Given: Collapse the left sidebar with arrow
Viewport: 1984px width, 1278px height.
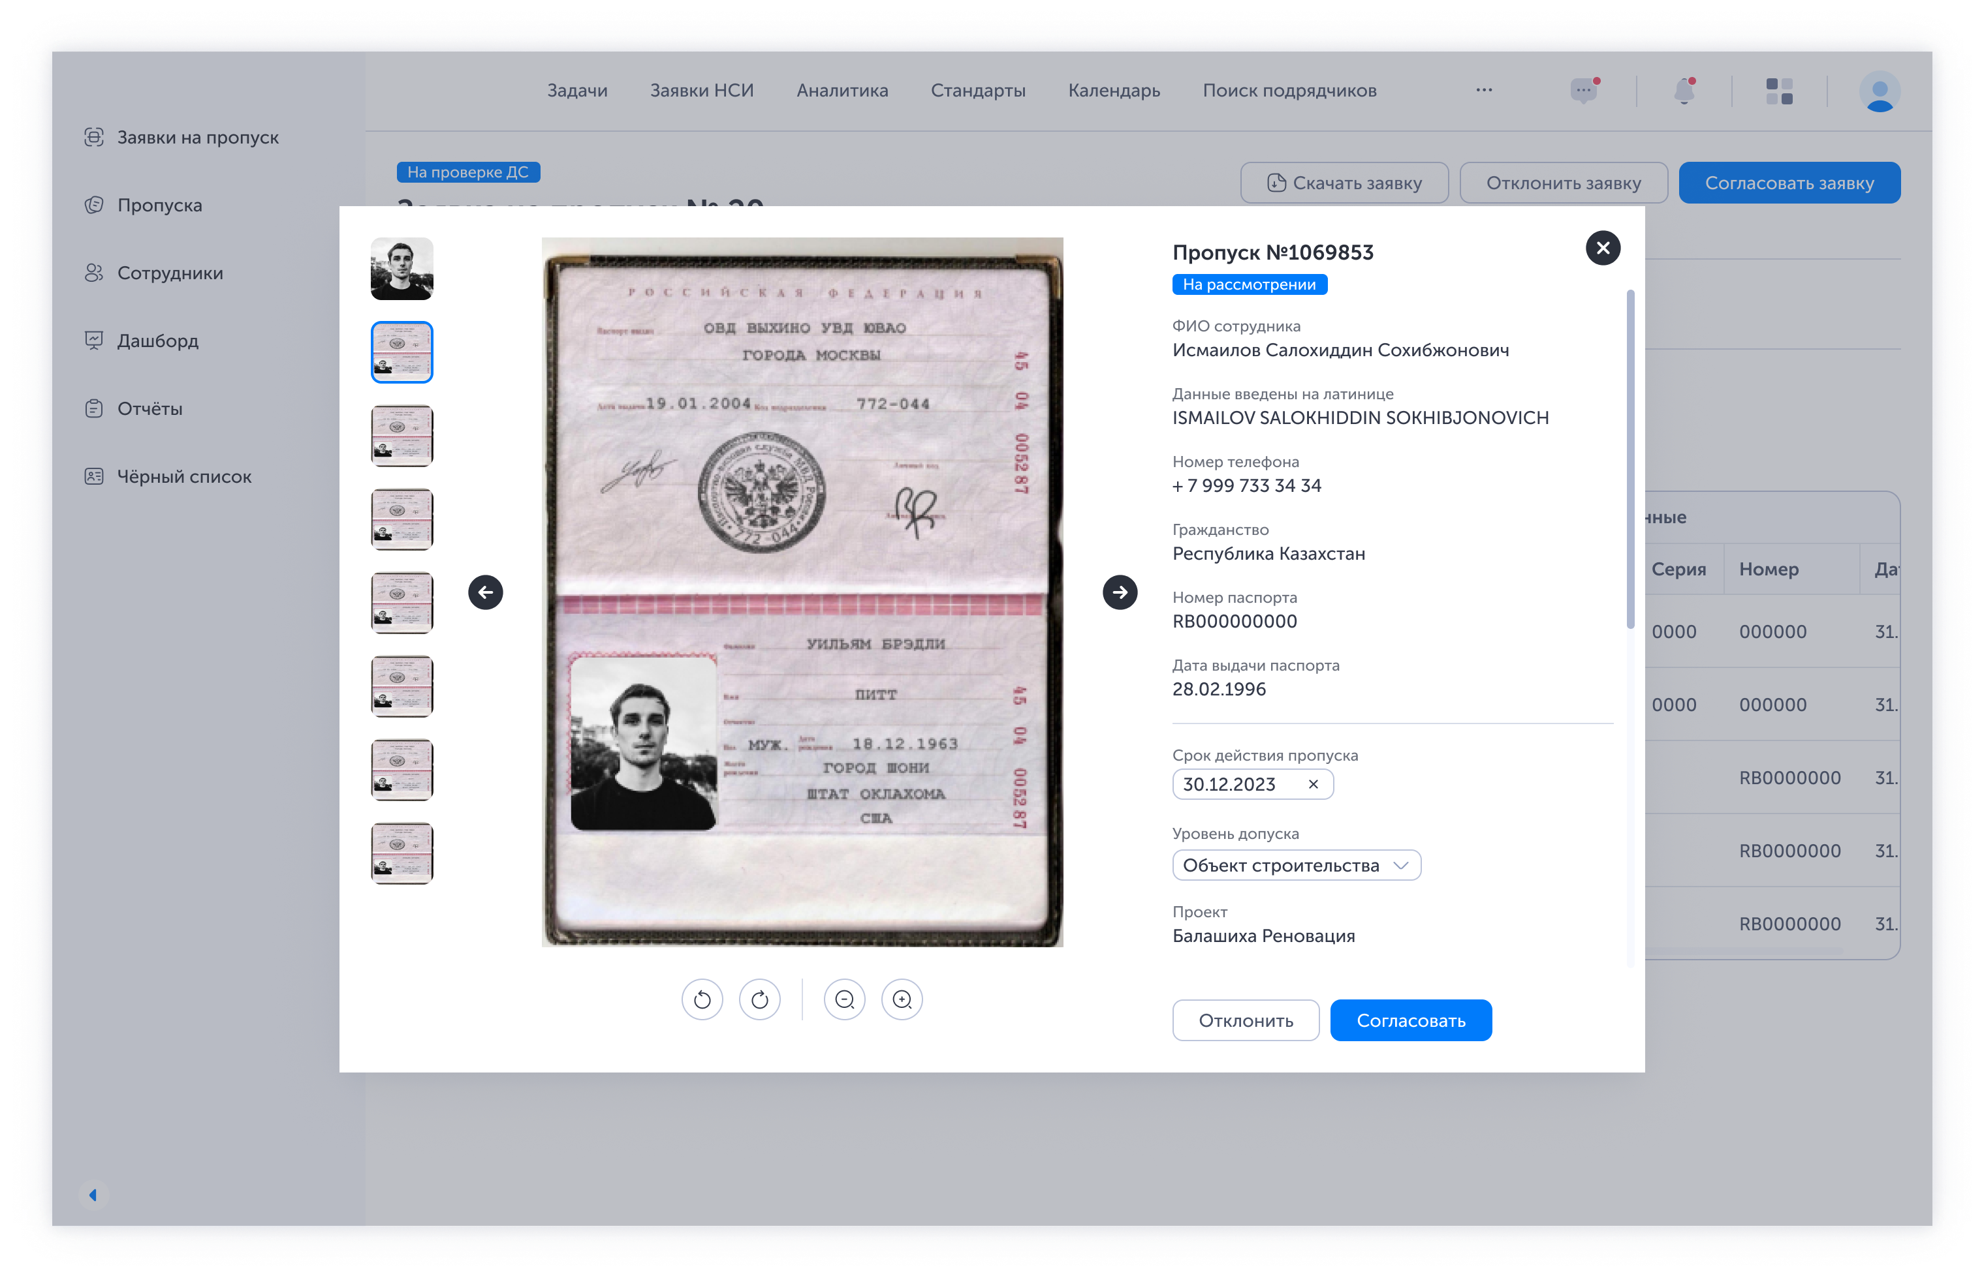Looking at the screenshot, I should [x=93, y=1195].
